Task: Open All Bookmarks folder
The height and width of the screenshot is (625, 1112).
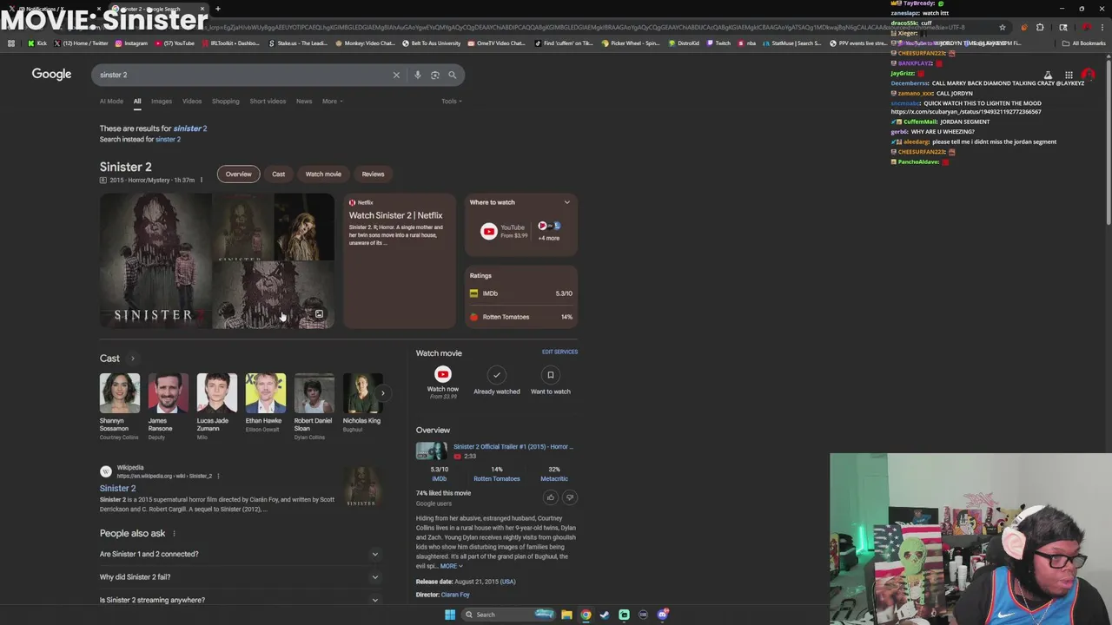Action: (x=1084, y=43)
